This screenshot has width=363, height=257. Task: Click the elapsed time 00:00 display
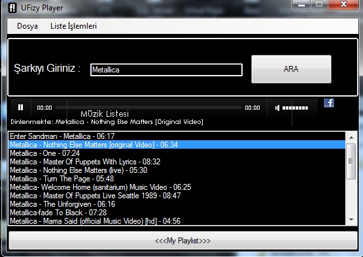[x=44, y=108]
